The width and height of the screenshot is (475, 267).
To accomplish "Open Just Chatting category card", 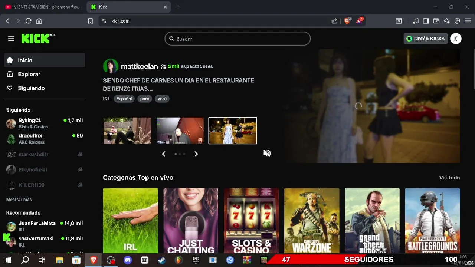I will tap(191, 221).
